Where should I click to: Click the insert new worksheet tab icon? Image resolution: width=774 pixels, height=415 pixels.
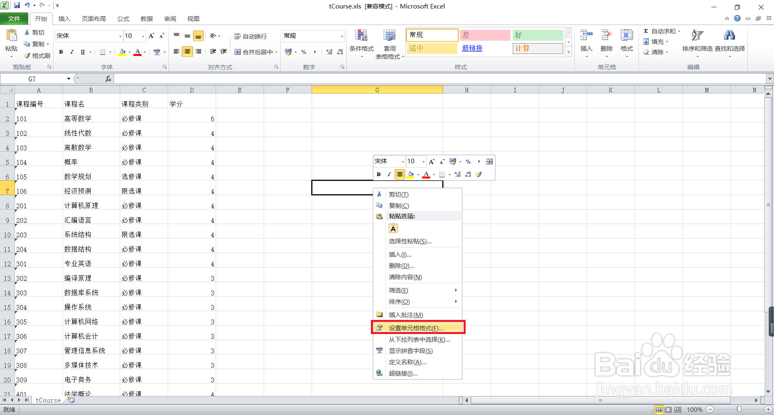point(71,400)
